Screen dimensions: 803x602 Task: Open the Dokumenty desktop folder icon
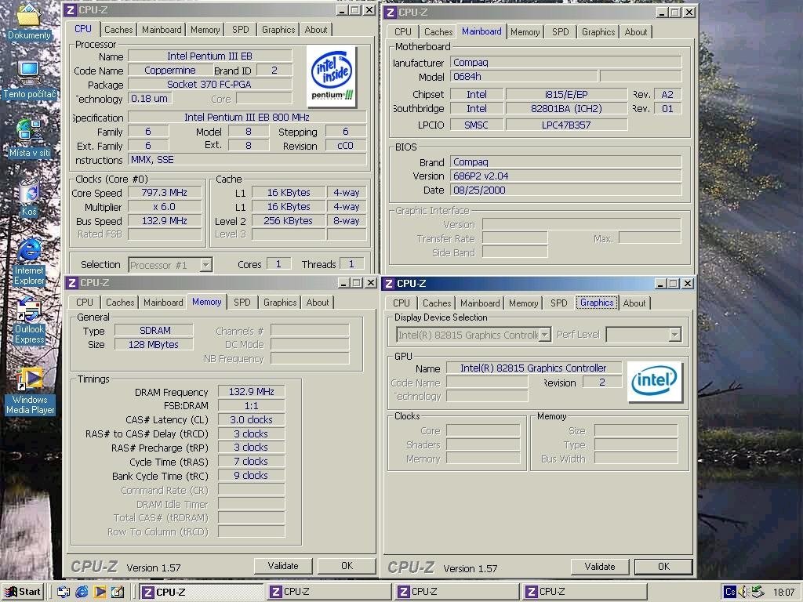coord(29,22)
